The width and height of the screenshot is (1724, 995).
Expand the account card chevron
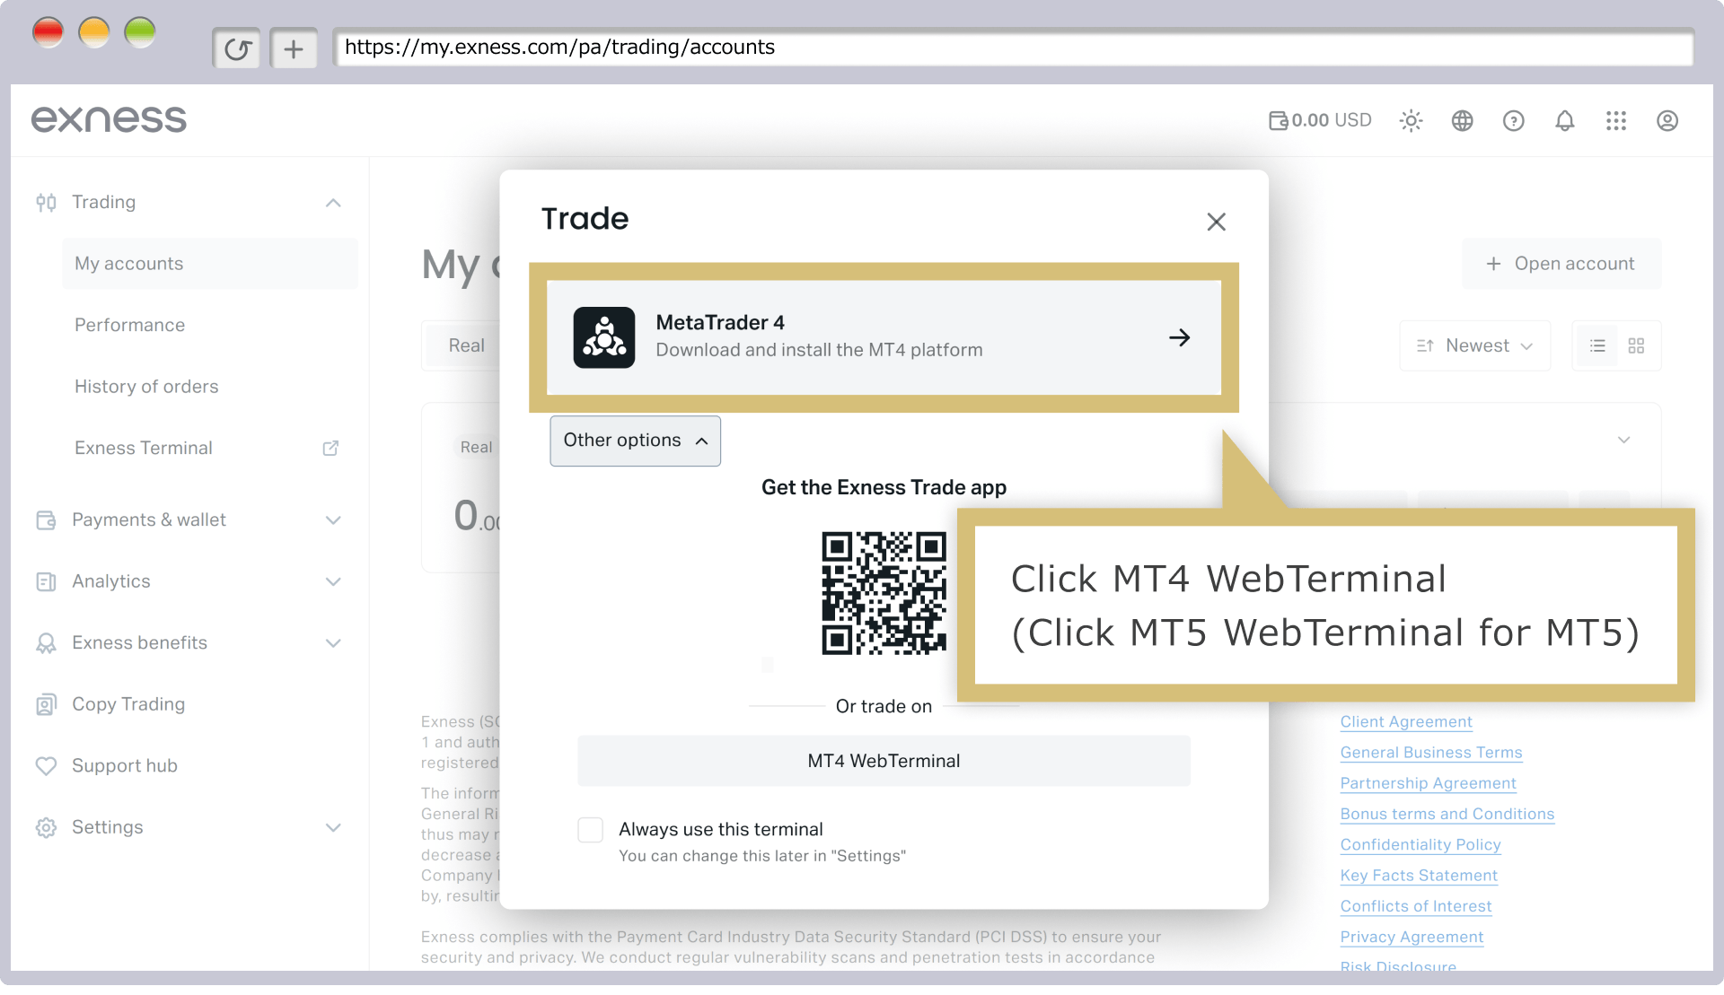(x=1623, y=440)
